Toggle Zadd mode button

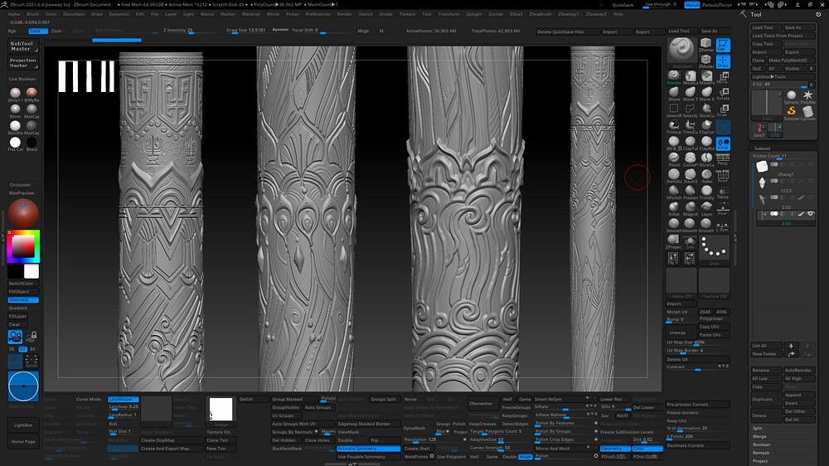37,32
